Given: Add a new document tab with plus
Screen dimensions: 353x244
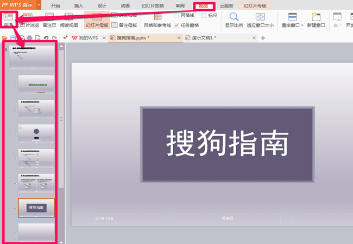Looking at the screenshot, I should [x=263, y=38].
